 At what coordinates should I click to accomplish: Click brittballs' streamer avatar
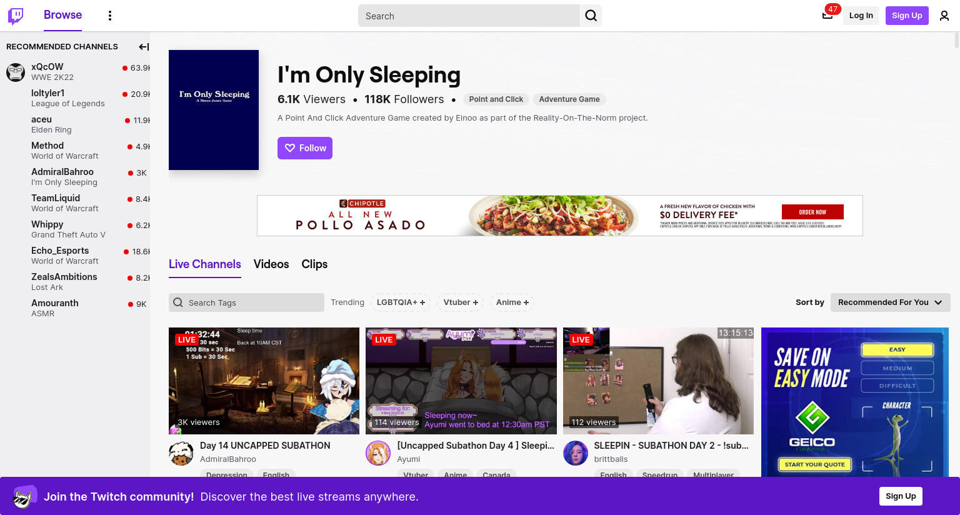pyautogui.click(x=576, y=453)
